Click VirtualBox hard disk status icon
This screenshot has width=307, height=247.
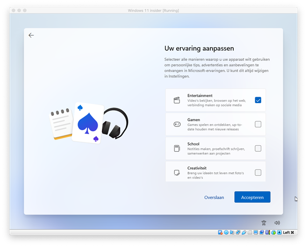[x=220, y=233]
